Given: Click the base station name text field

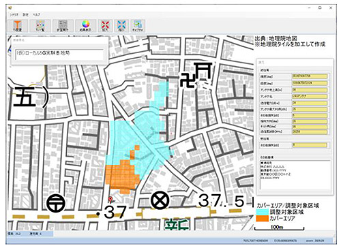Looking at the screenshot, I should pos(59,54).
